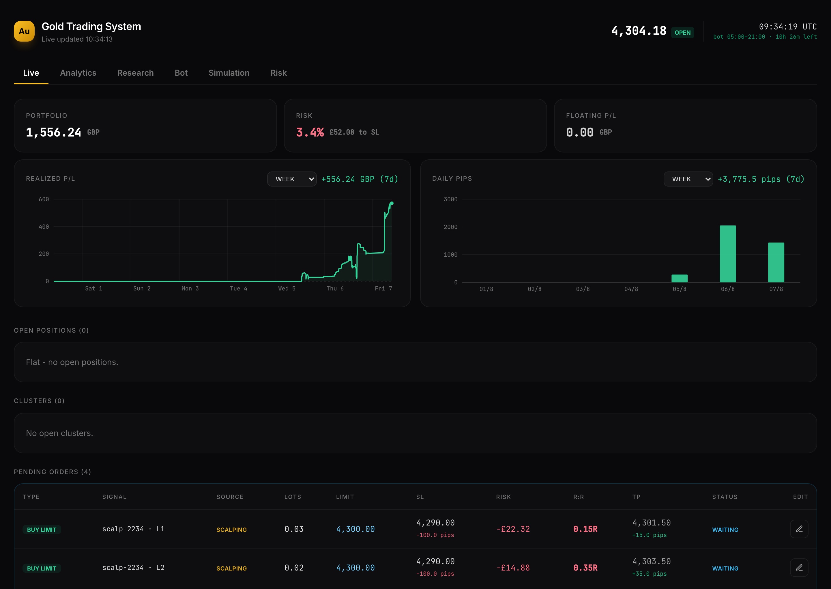Click the OPEN market status badge

point(682,33)
